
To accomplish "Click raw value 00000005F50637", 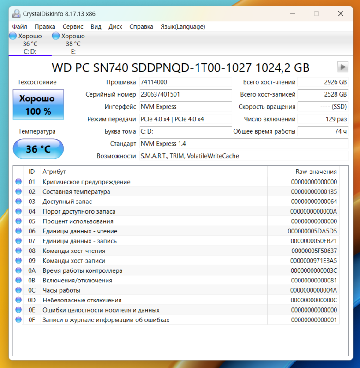I will [314, 251].
